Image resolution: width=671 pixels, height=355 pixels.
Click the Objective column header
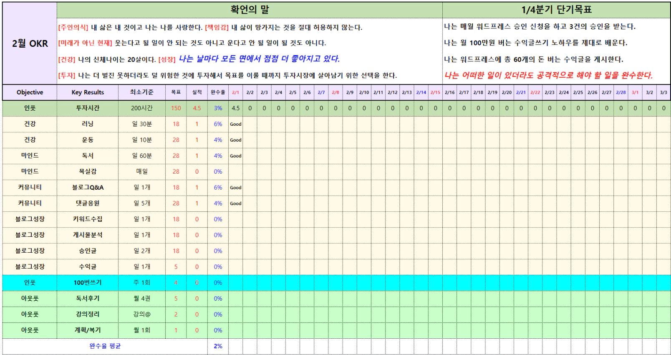tap(30, 92)
